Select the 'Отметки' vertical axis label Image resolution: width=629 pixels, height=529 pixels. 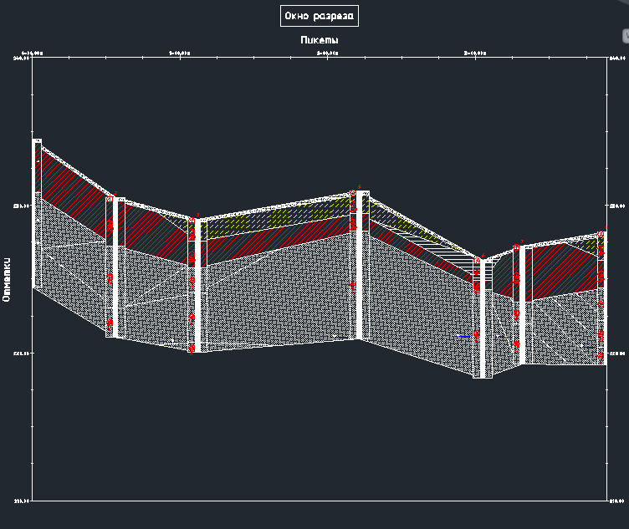click(x=7, y=278)
